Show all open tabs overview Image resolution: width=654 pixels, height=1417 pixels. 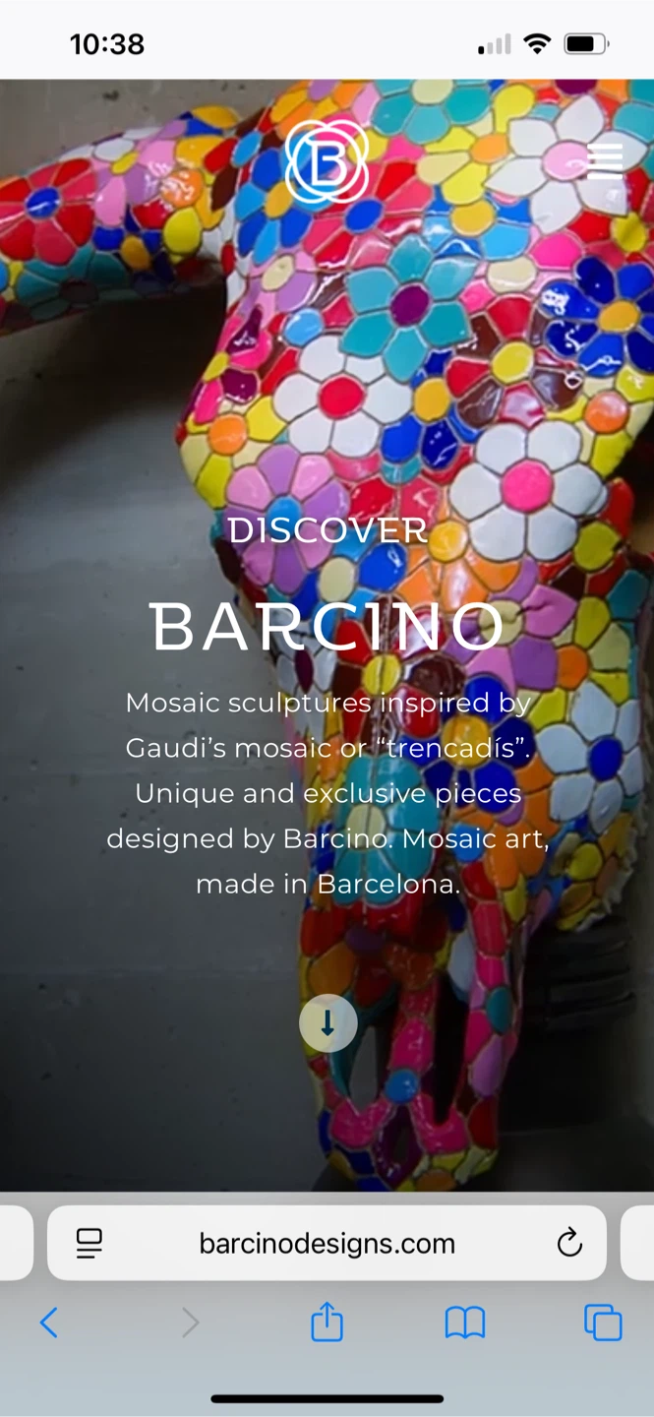(603, 1323)
